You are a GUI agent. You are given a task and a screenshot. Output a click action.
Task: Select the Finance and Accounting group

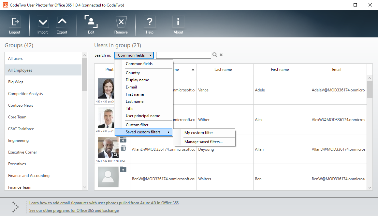click(x=43, y=176)
